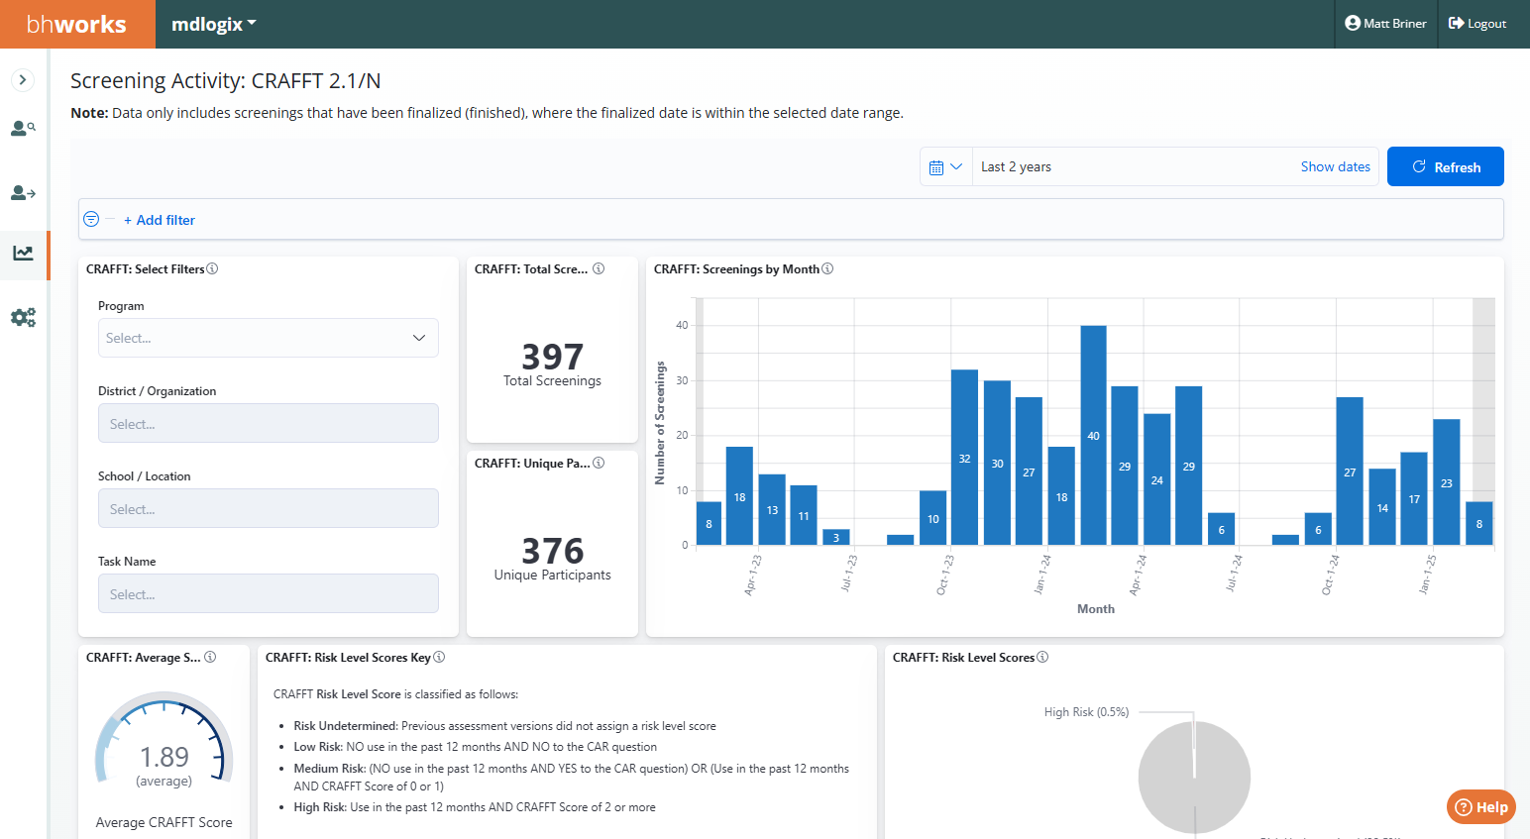
Task: Click the Number of Screenings axis title
Action: pyautogui.click(x=660, y=423)
